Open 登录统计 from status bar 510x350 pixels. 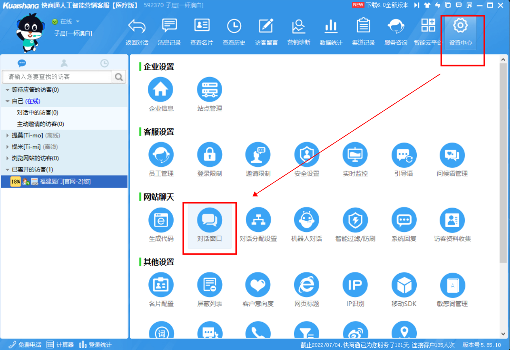tap(95, 345)
